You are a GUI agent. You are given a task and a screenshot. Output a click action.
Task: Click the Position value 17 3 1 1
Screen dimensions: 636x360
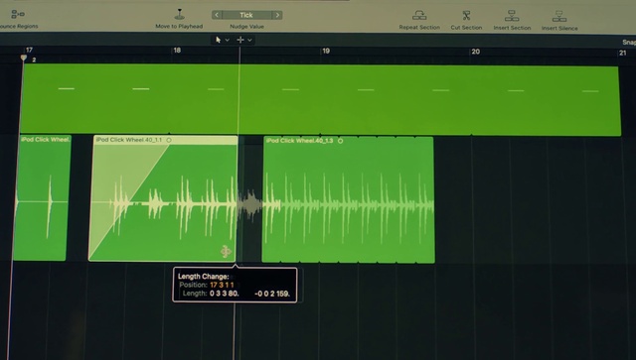pos(222,285)
